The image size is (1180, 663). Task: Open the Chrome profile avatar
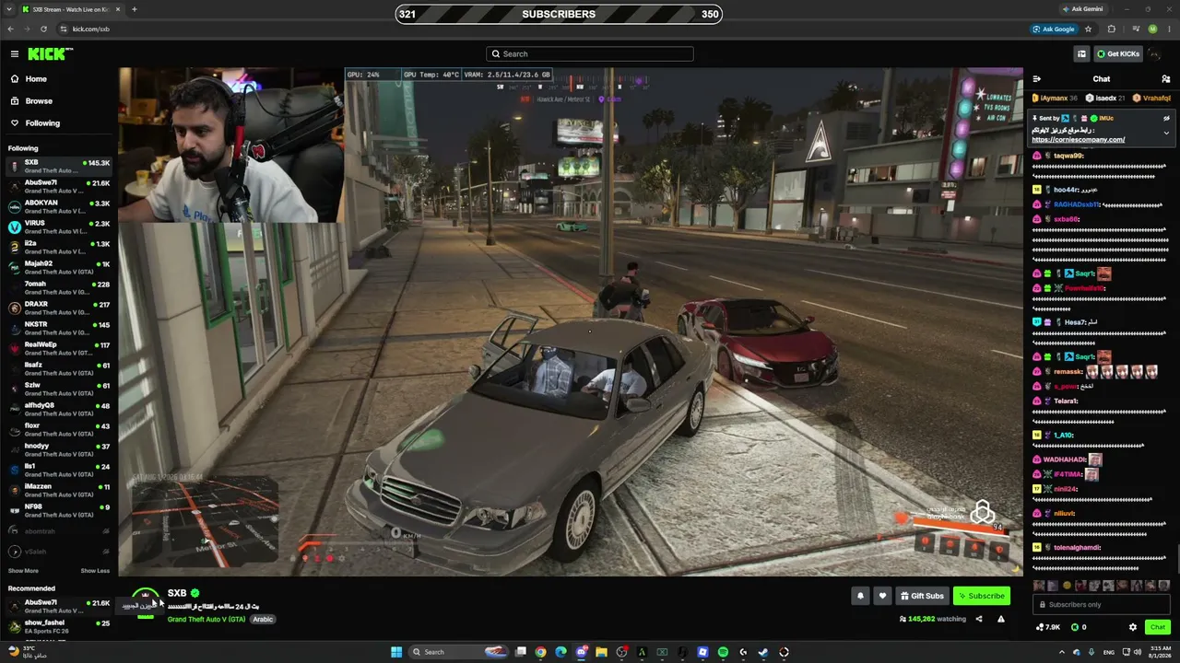1152,29
